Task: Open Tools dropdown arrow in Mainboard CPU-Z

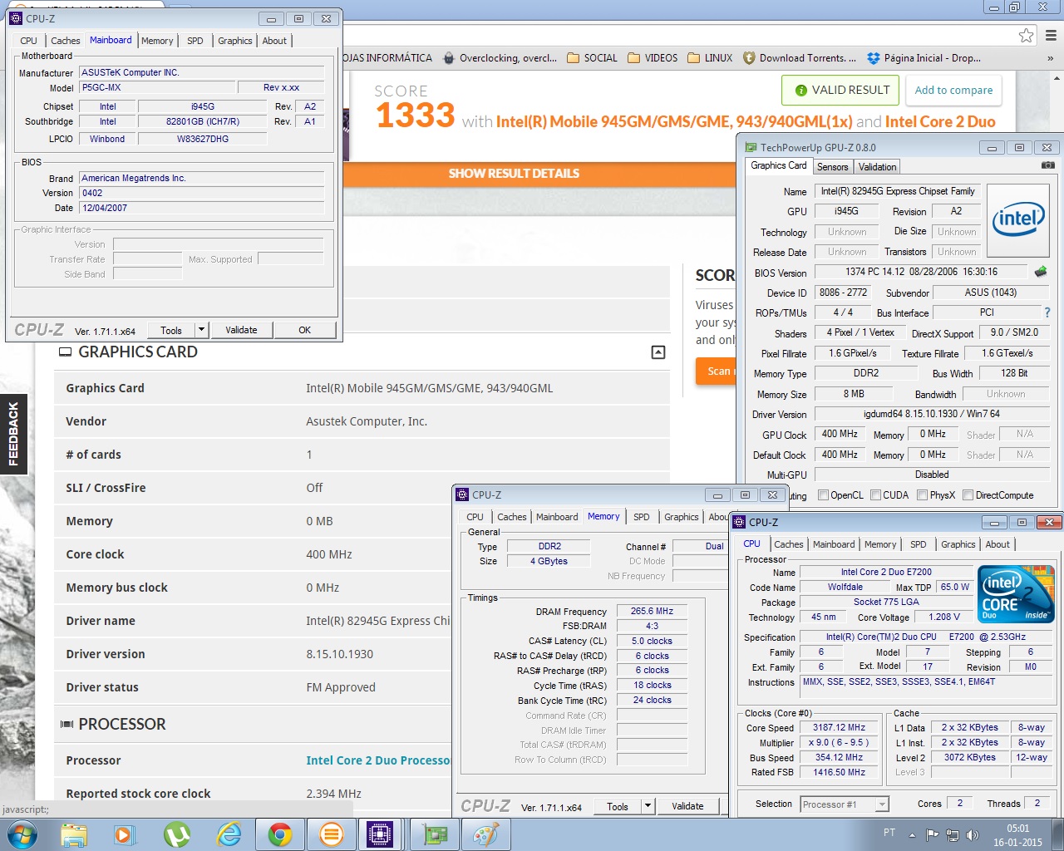Action: pyautogui.click(x=201, y=330)
